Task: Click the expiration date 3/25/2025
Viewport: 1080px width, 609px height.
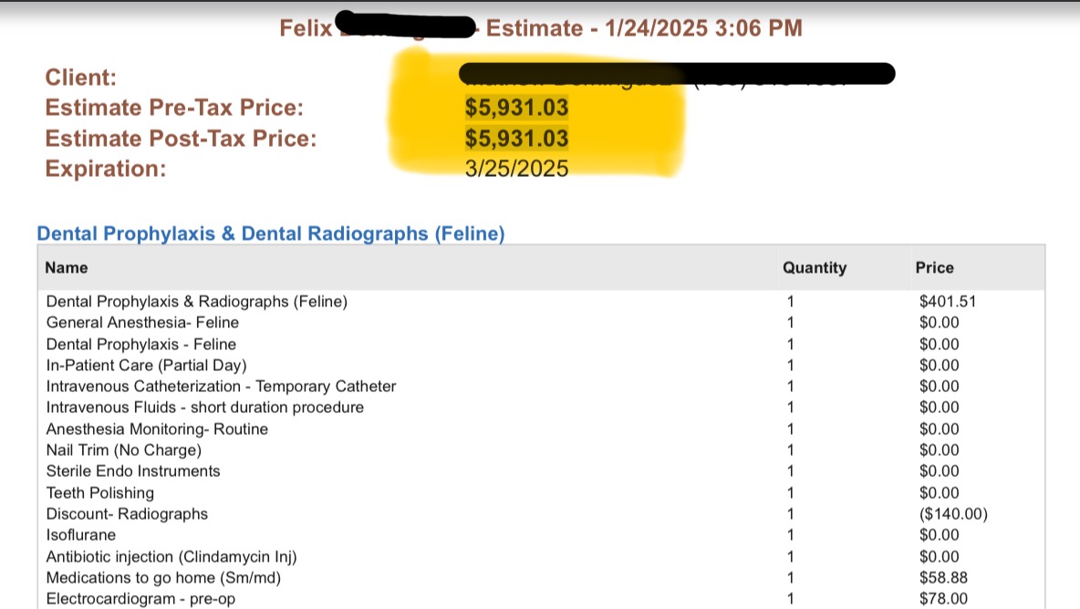Action: coord(516,169)
